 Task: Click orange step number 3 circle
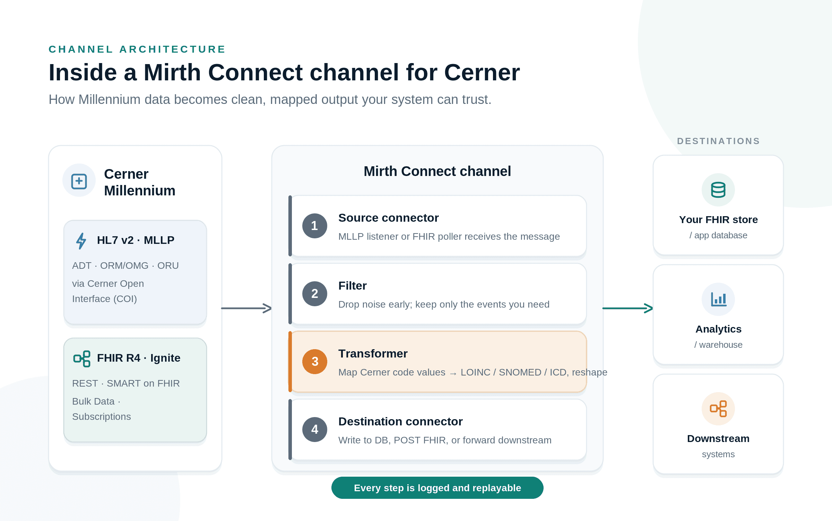tap(315, 362)
